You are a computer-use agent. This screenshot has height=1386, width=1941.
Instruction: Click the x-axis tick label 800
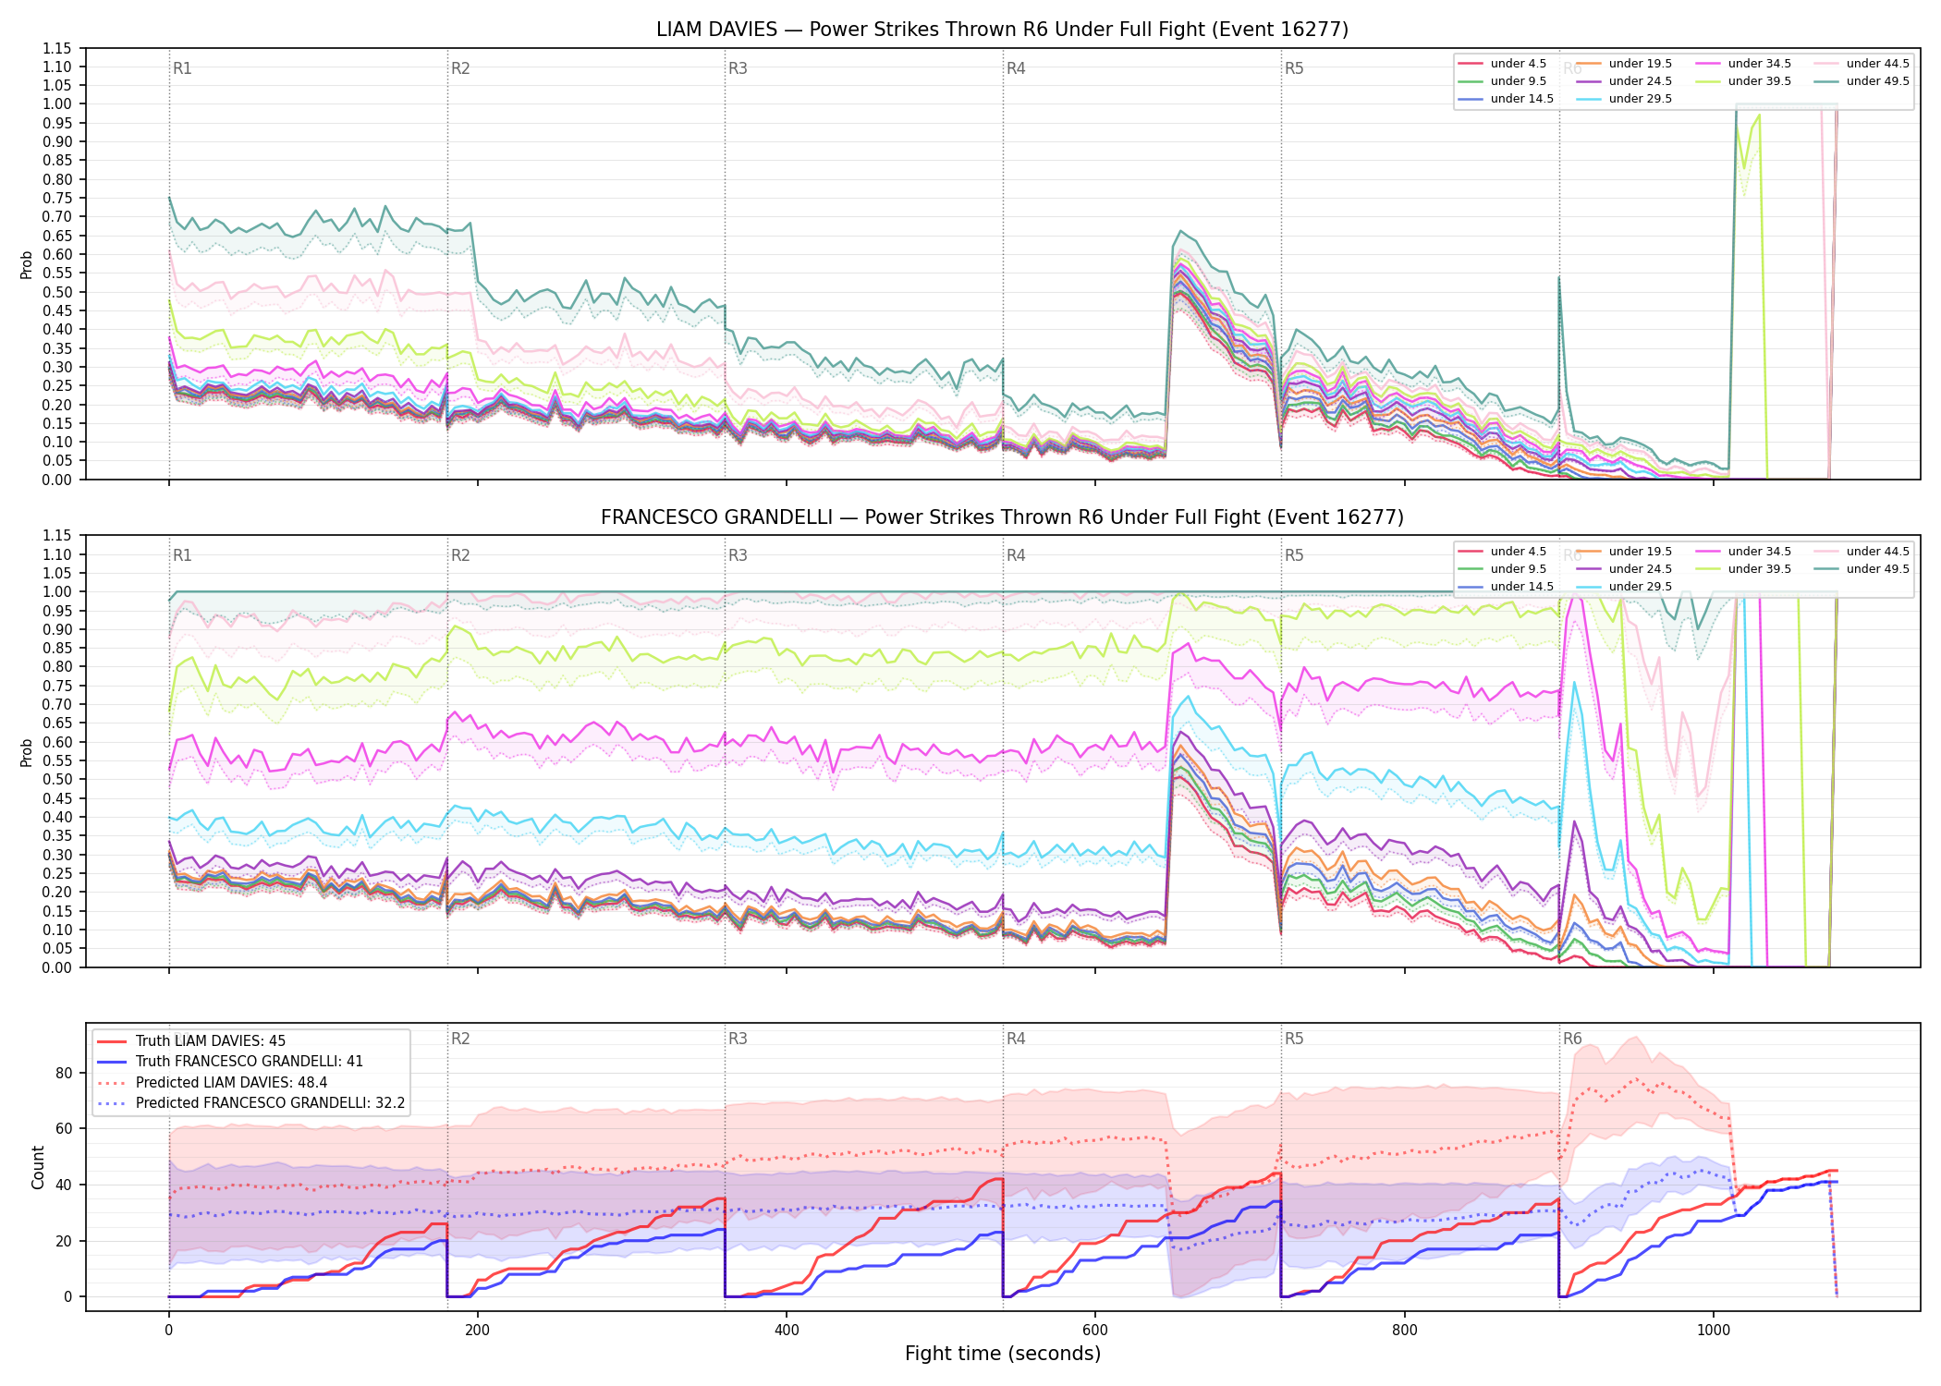(1404, 1331)
